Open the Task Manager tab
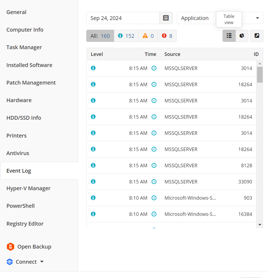 [x=24, y=47]
